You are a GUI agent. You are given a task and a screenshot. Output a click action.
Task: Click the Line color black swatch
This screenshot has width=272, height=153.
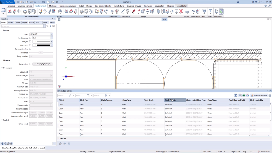(x=43, y=45)
